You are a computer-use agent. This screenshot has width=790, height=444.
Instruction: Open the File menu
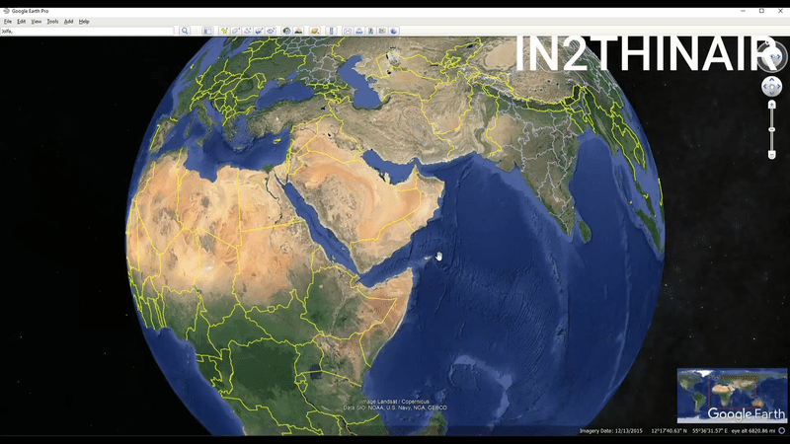(x=8, y=22)
